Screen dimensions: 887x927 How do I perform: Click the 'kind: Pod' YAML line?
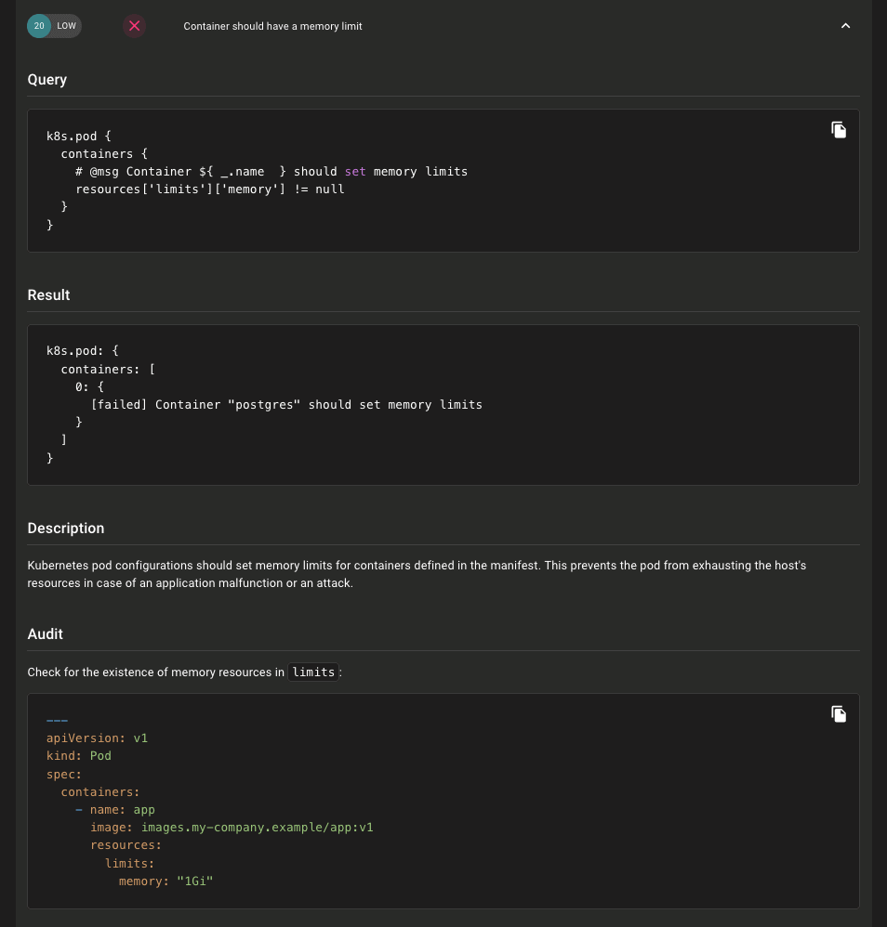tap(79, 756)
